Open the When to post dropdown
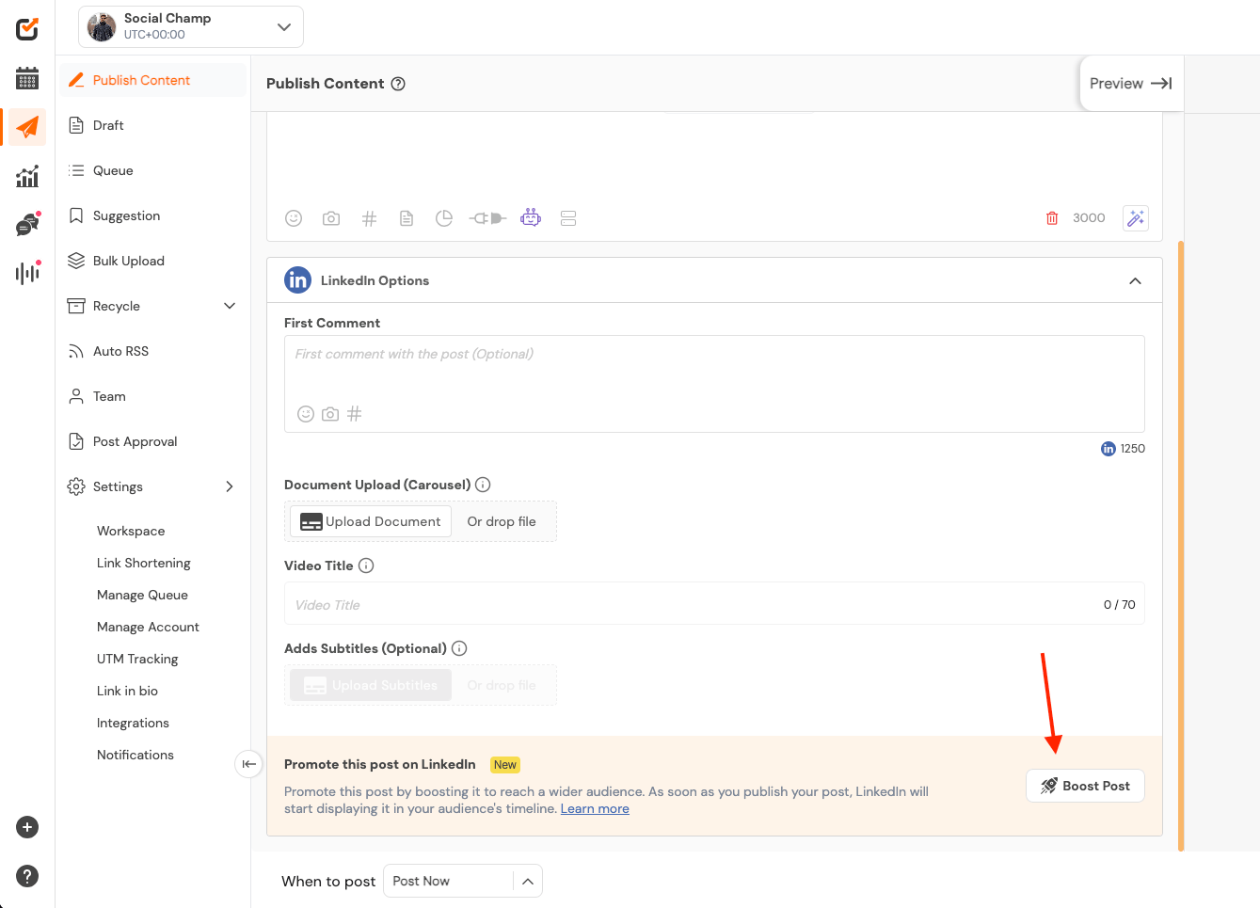This screenshot has width=1260, height=908. point(463,881)
